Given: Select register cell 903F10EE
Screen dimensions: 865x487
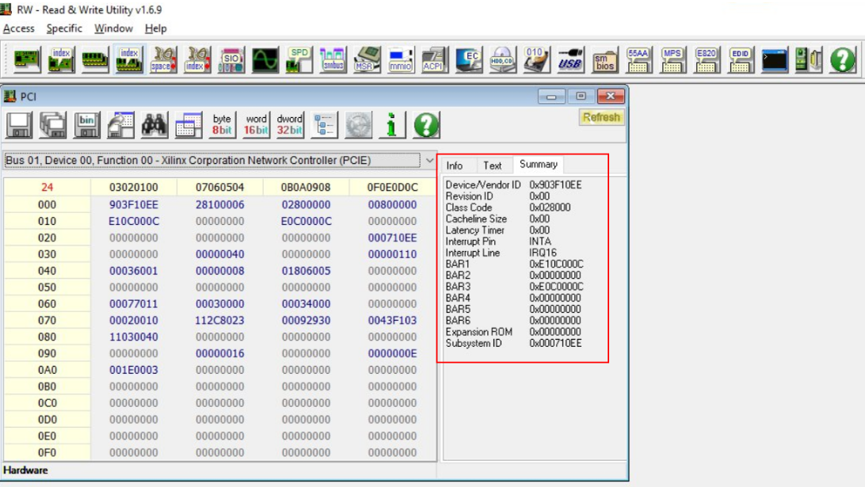Looking at the screenshot, I should click(134, 204).
